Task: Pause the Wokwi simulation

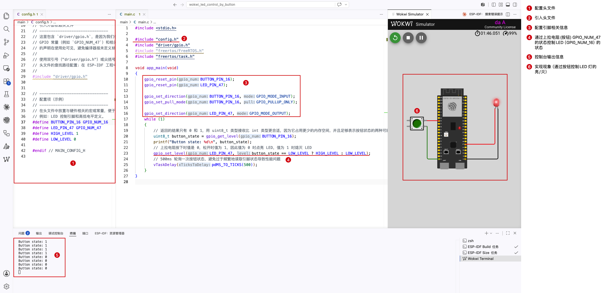Action: (421, 38)
